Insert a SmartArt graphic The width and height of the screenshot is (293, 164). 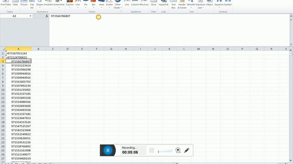(x=49, y=3)
